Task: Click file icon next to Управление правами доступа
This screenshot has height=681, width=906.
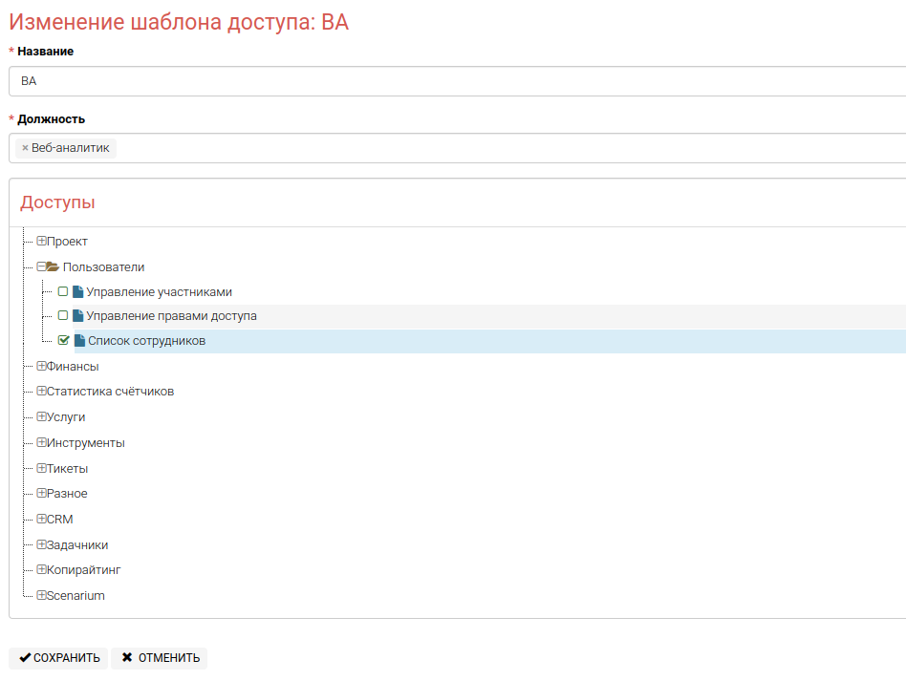Action: [x=78, y=316]
